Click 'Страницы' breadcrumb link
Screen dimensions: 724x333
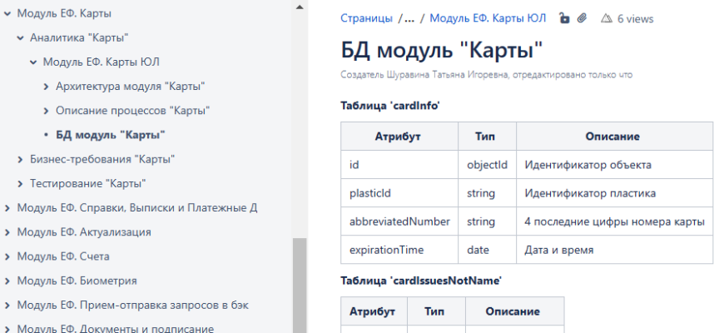366,17
